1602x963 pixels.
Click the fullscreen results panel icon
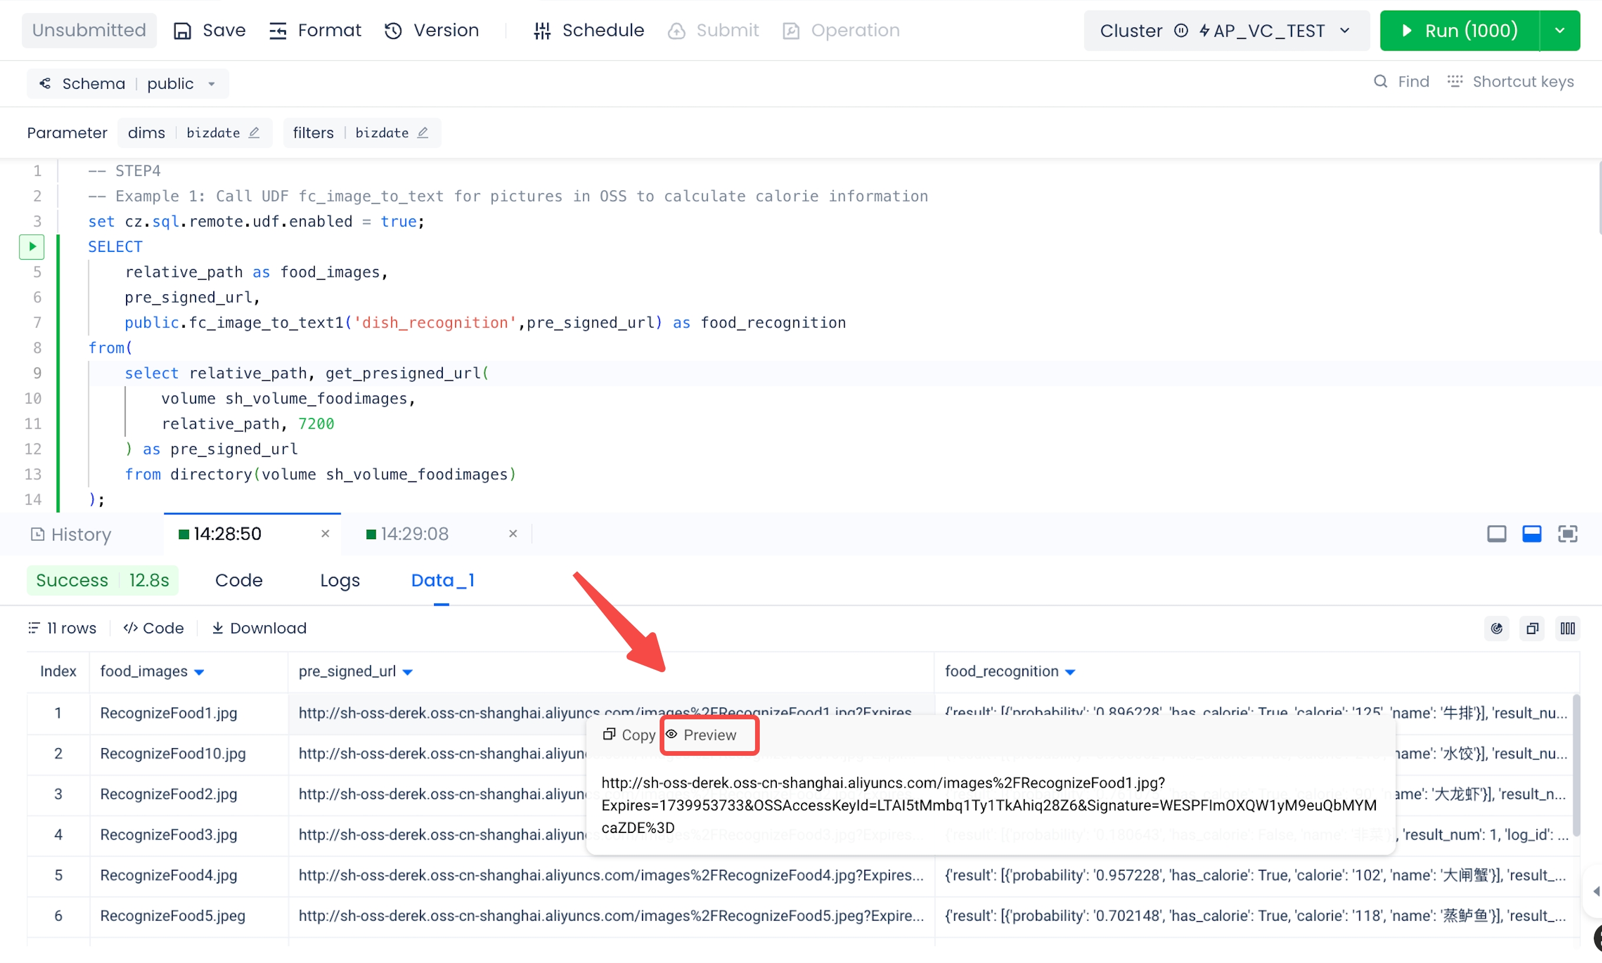[x=1567, y=534]
